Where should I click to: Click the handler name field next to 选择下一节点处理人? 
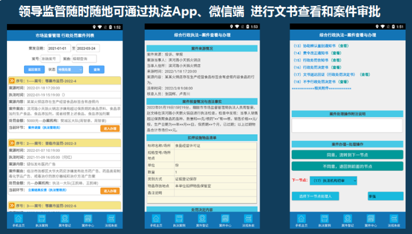[386, 196]
